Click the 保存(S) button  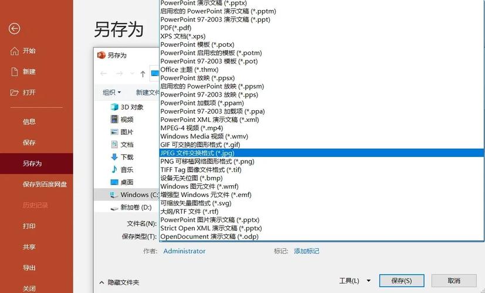click(x=402, y=281)
